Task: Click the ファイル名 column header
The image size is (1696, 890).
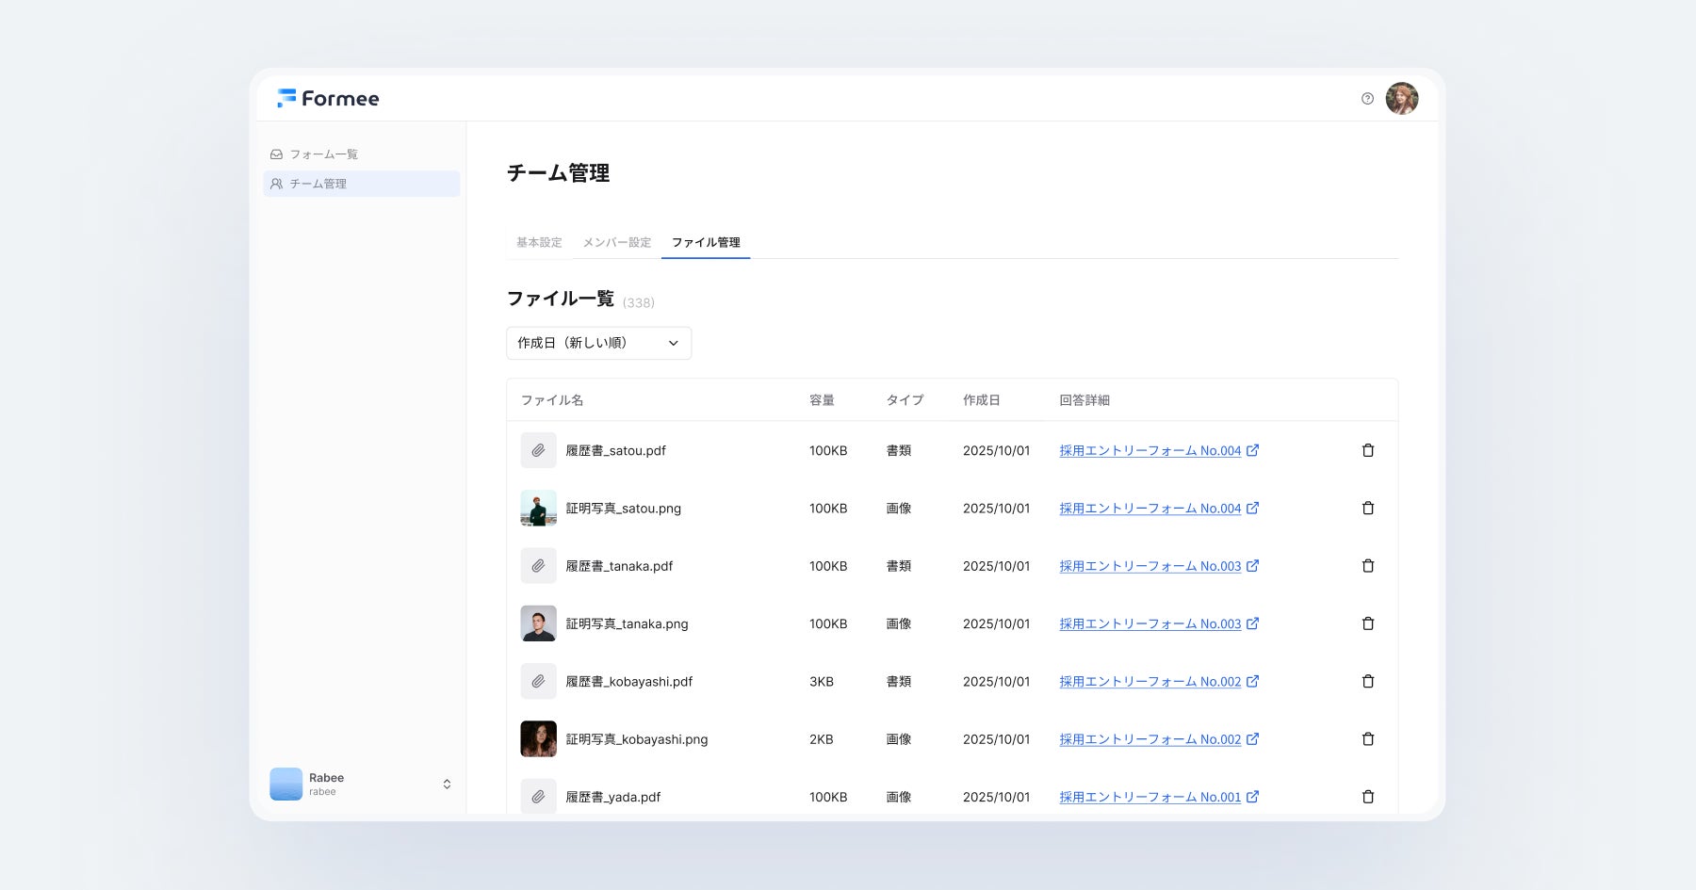Action: (x=552, y=400)
